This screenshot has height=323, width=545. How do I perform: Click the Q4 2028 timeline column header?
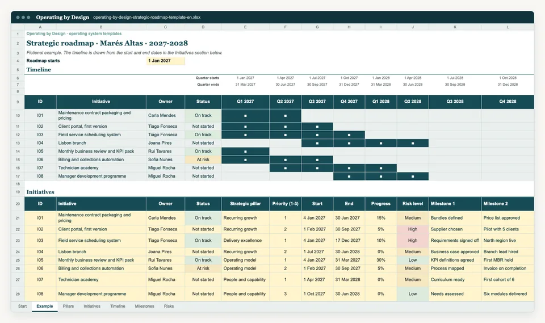[508, 102]
